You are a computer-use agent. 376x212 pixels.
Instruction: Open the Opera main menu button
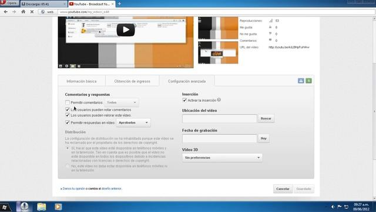tap(9, 4)
